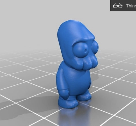Image resolution: width=136 pixels, height=126 pixels.
Task: Click the pupil dot on the left eye
Action: tap(86, 51)
